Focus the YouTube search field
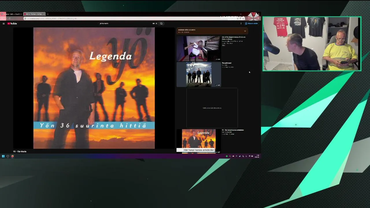370x208 pixels. click(x=126, y=23)
